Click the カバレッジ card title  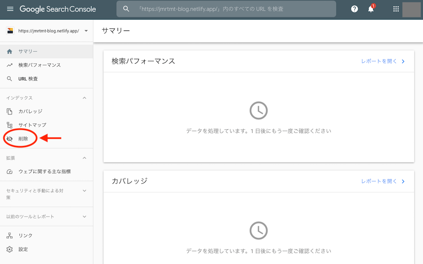(129, 181)
